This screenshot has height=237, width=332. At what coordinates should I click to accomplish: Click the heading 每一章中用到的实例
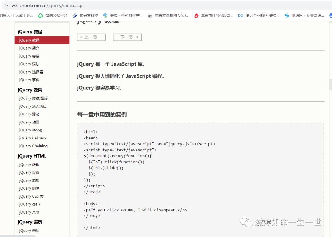tap(102, 114)
